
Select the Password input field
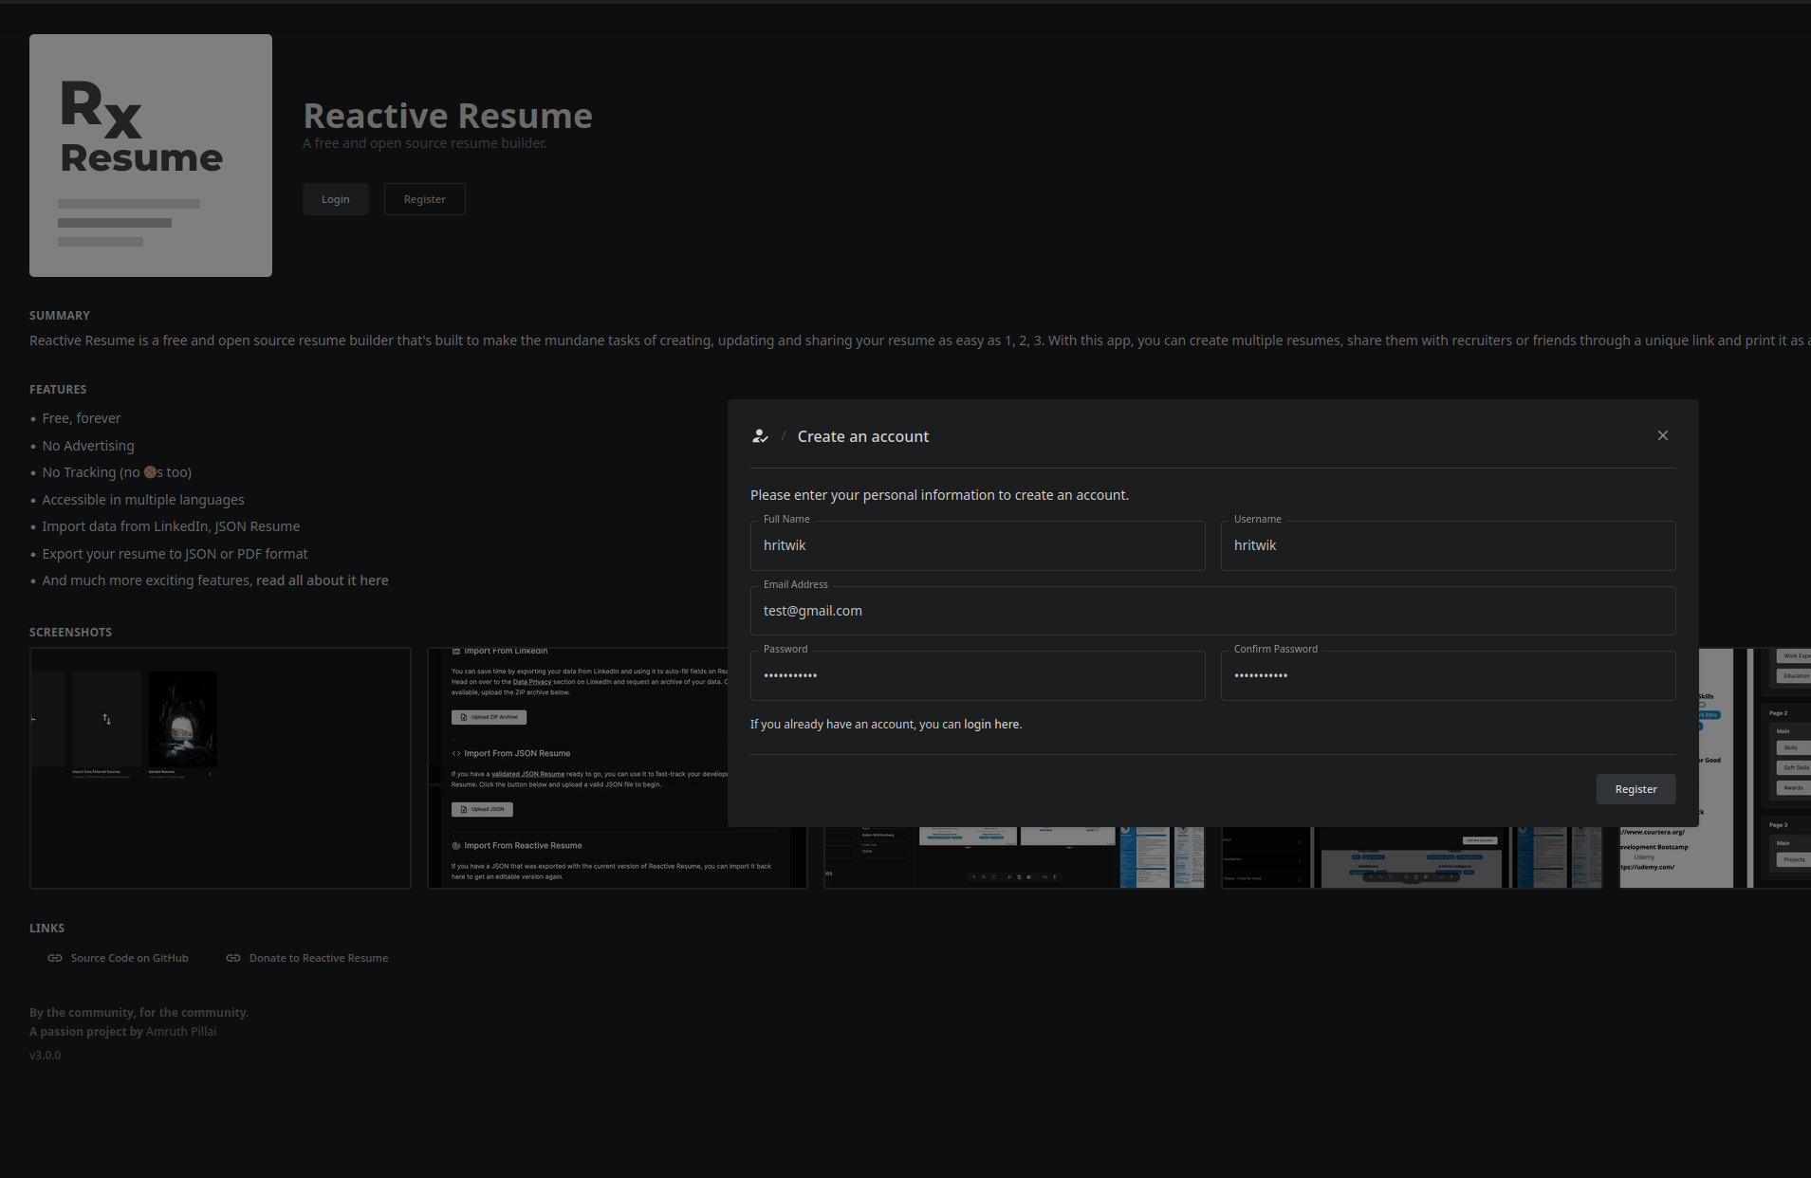pyautogui.click(x=977, y=674)
